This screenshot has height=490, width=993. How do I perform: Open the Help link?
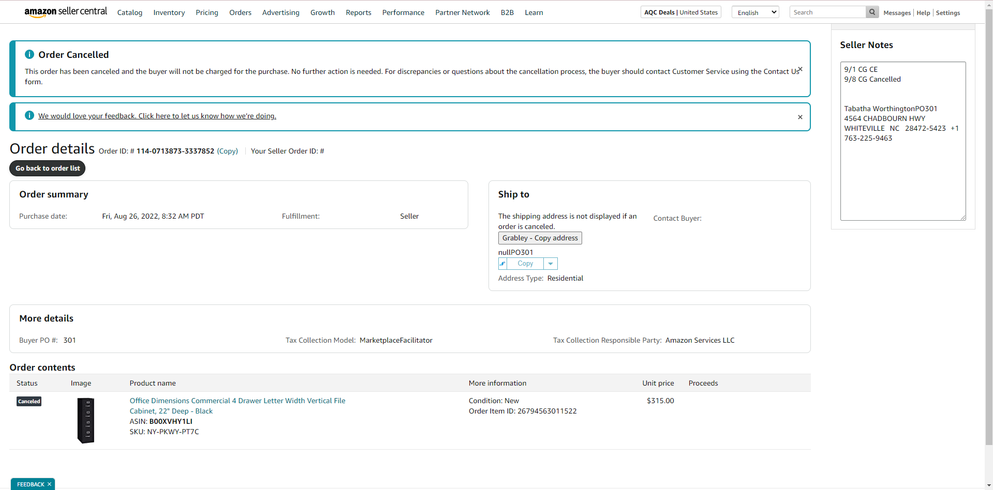click(923, 13)
